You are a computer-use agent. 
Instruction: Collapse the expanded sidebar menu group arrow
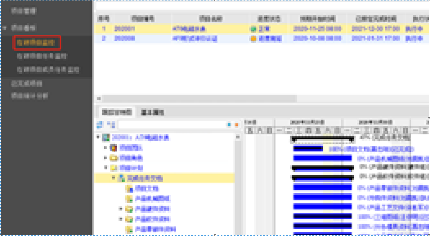tap(4, 28)
